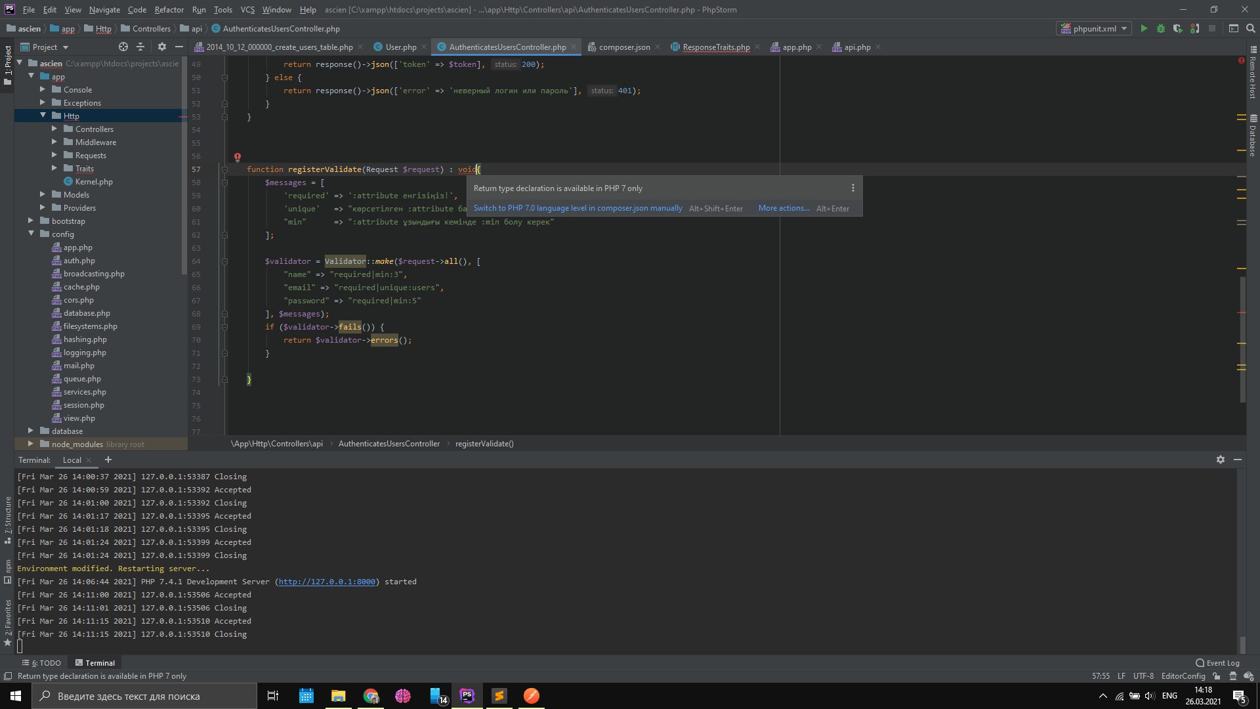Toggle file read-only lock icon in status bar
Viewport: 1260px width, 709px height.
pyautogui.click(x=1217, y=676)
